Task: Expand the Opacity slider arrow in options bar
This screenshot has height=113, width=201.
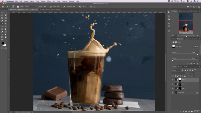Action: pyautogui.click(x=48, y=7)
